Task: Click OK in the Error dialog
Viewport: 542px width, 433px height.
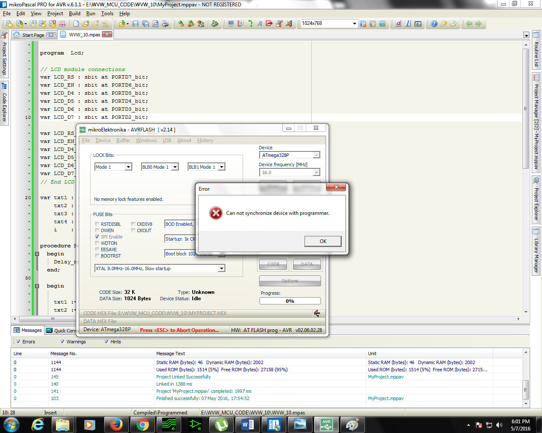Action: [323, 241]
